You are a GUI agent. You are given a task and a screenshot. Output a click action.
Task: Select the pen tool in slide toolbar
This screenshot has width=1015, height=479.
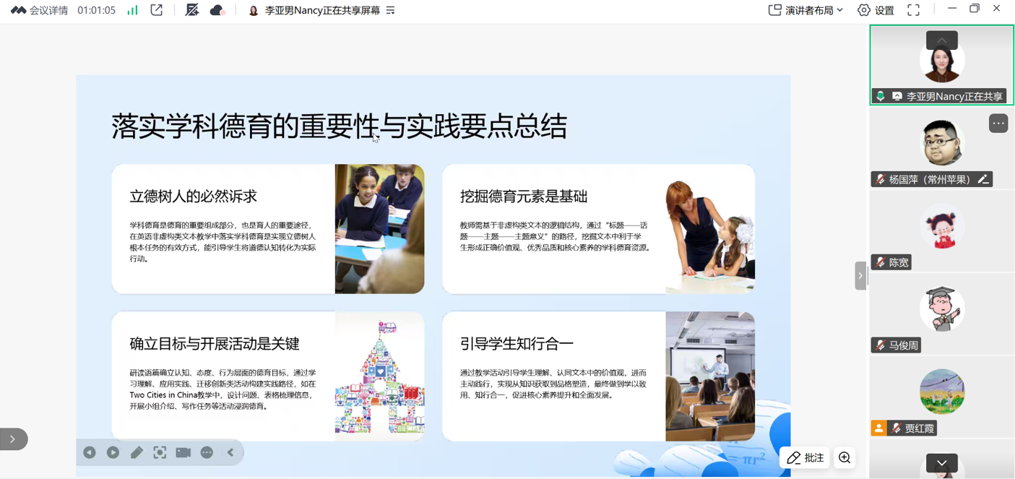click(137, 452)
